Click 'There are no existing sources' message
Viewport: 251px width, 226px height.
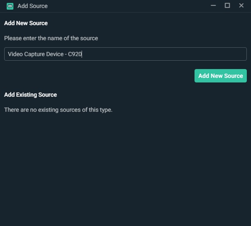tap(58, 110)
